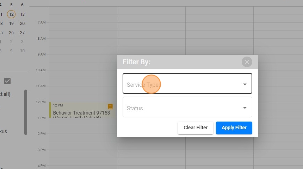
Task: Choose date 19 in the mini calendar
Action: pos(11,24)
